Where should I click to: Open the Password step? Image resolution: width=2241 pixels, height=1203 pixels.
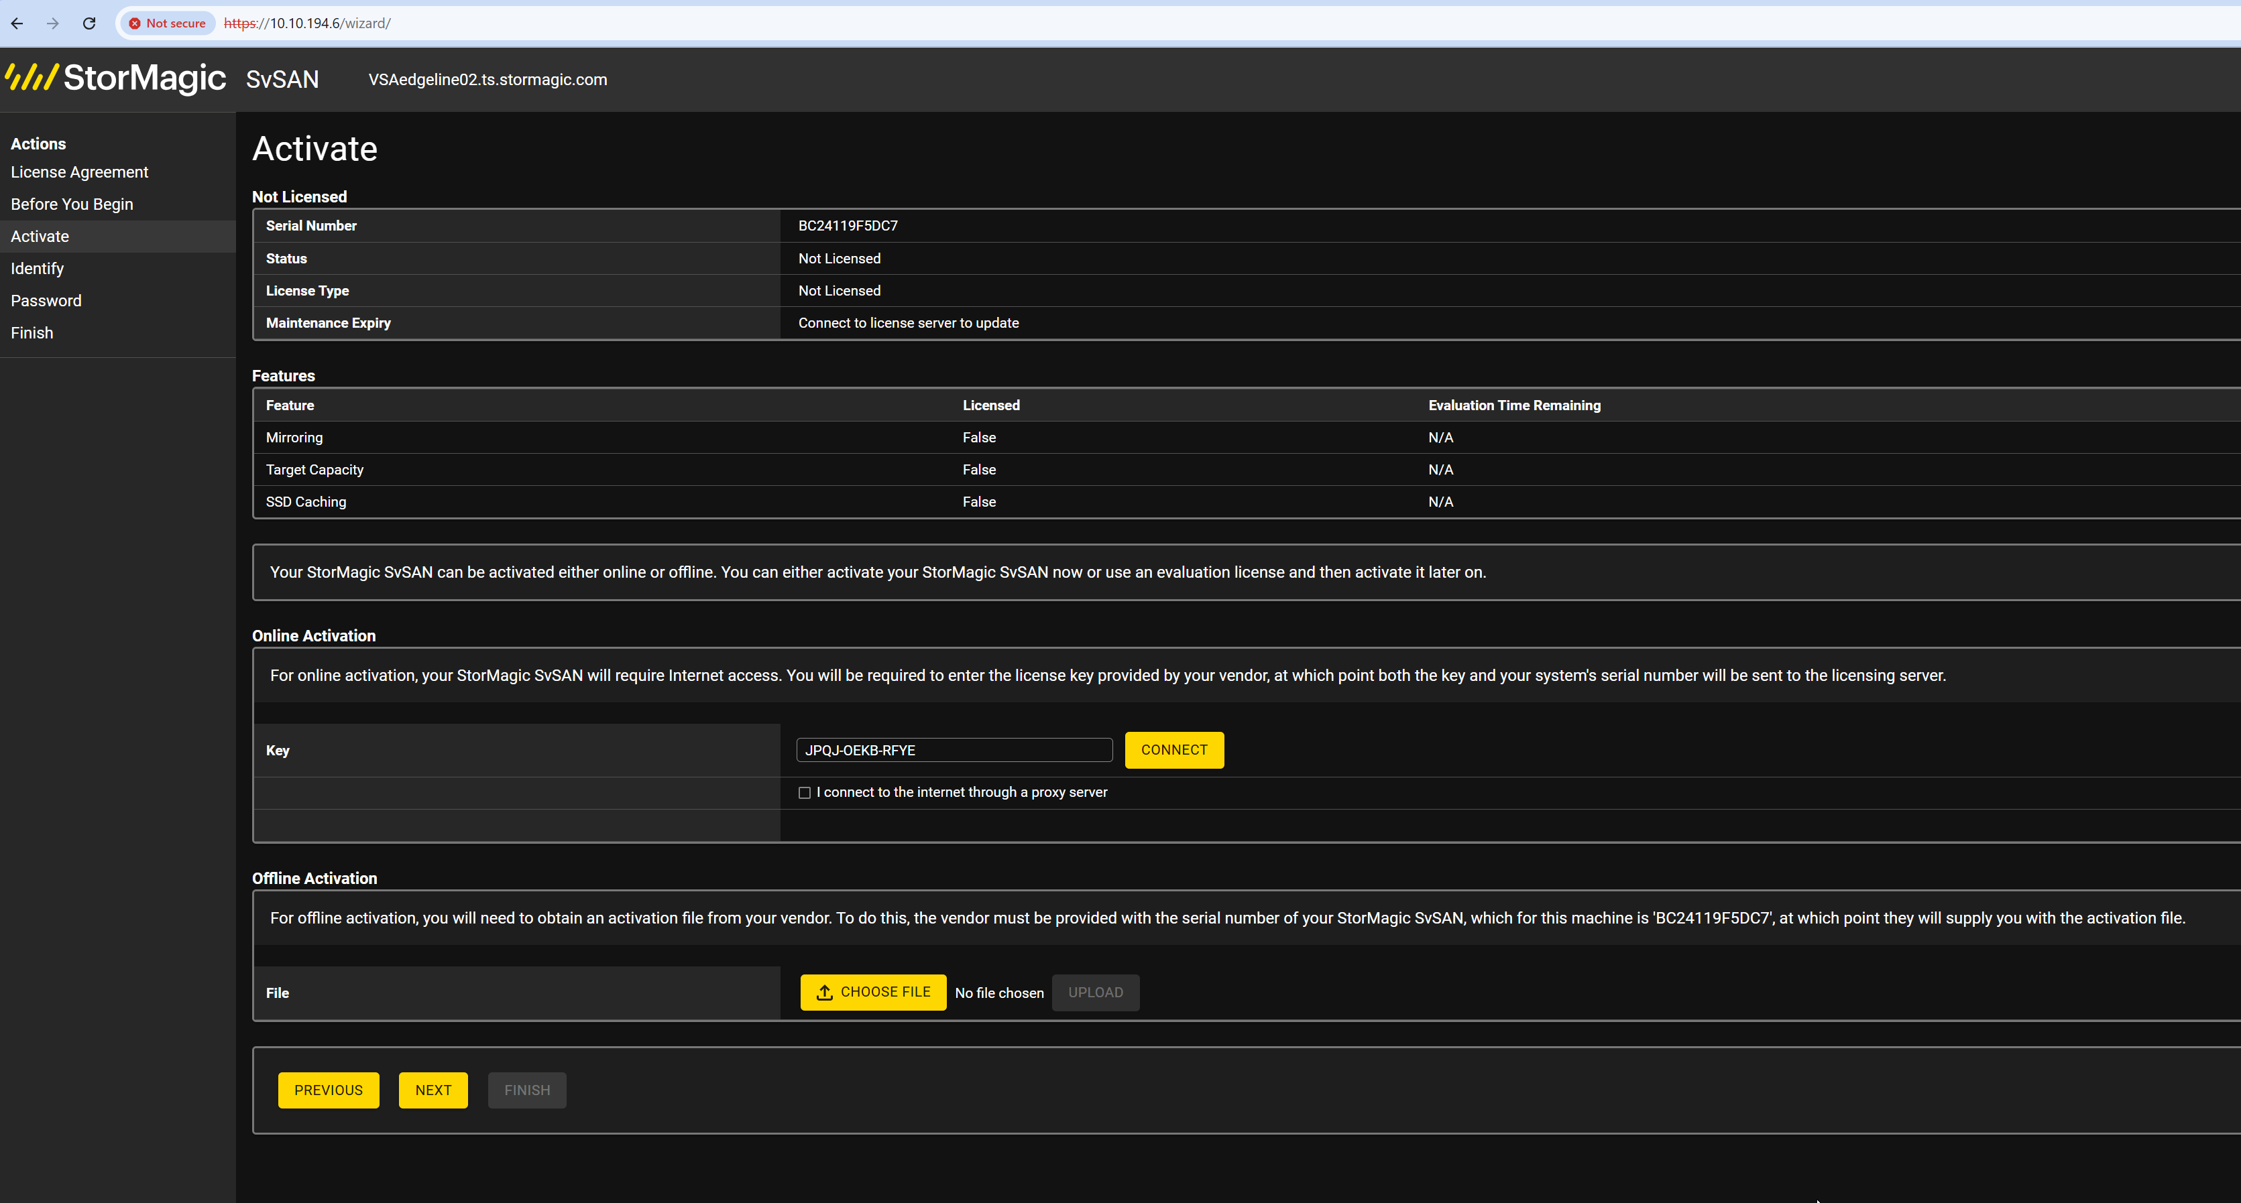(x=46, y=301)
